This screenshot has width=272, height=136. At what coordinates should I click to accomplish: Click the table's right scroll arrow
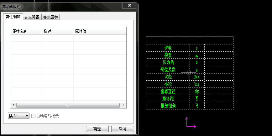click(x=123, y=105)
